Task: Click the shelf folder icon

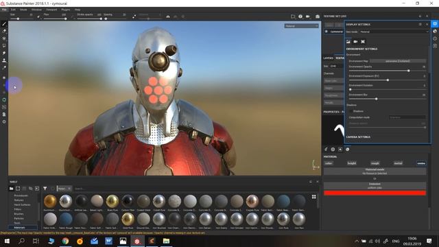Action: click(x=11, y=189)
